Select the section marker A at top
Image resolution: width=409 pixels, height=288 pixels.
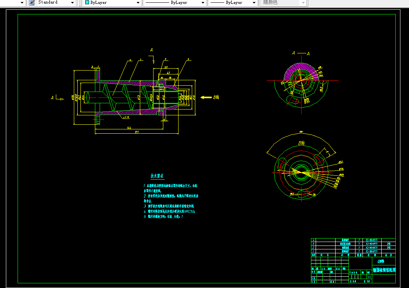coord(151,50)
